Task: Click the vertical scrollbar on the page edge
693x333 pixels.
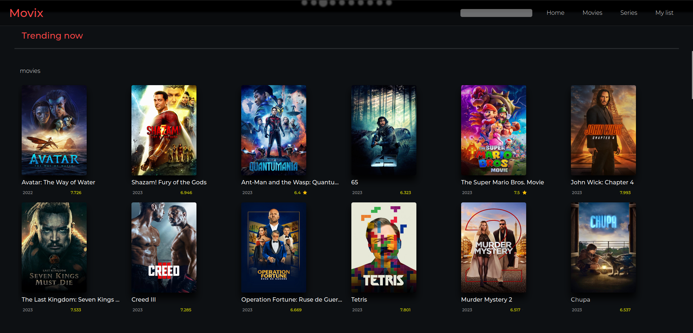Action: [x=692, y=75]
